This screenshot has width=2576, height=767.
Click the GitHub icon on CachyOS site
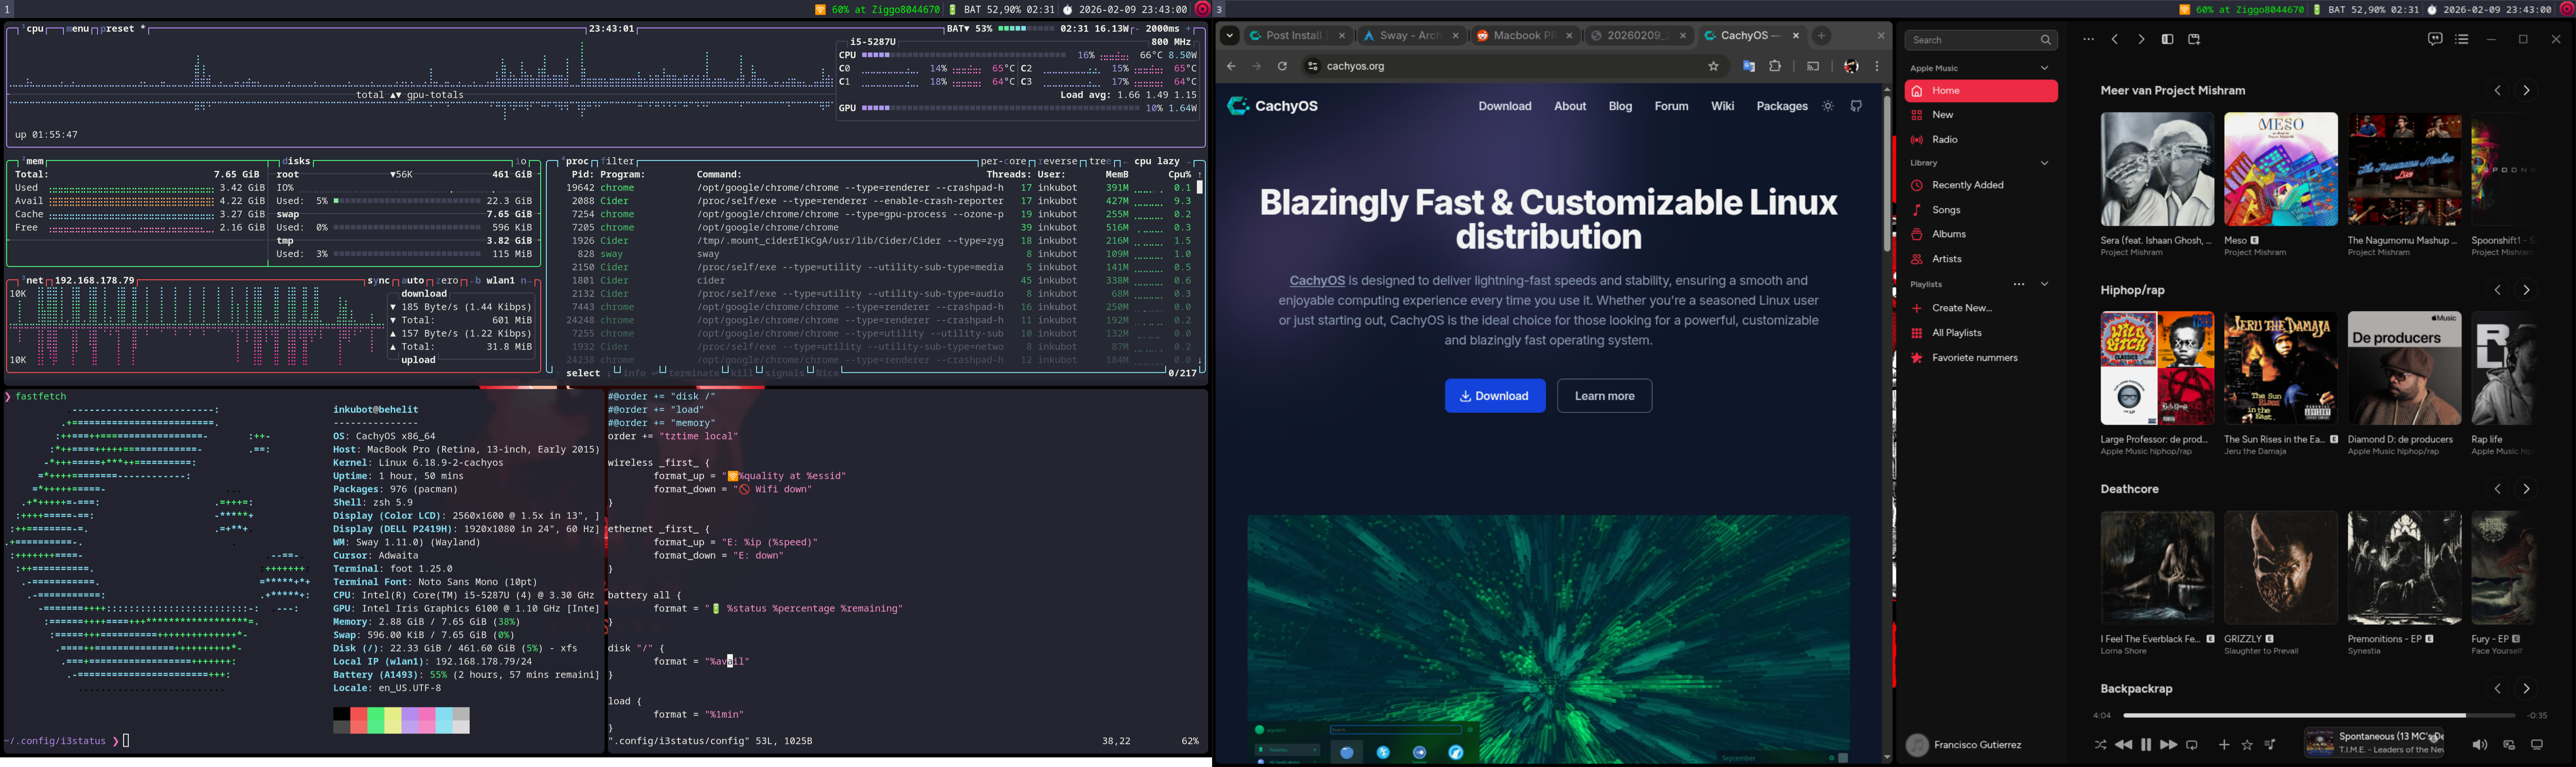coord(1856,106)
